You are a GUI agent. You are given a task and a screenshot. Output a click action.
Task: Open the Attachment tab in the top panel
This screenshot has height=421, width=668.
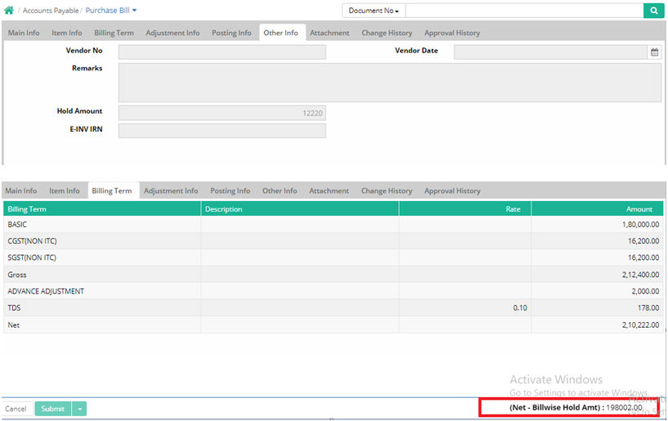330,33
